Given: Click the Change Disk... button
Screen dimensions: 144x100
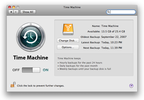Looking at the screenshot, I should click(x=68, y=41).
